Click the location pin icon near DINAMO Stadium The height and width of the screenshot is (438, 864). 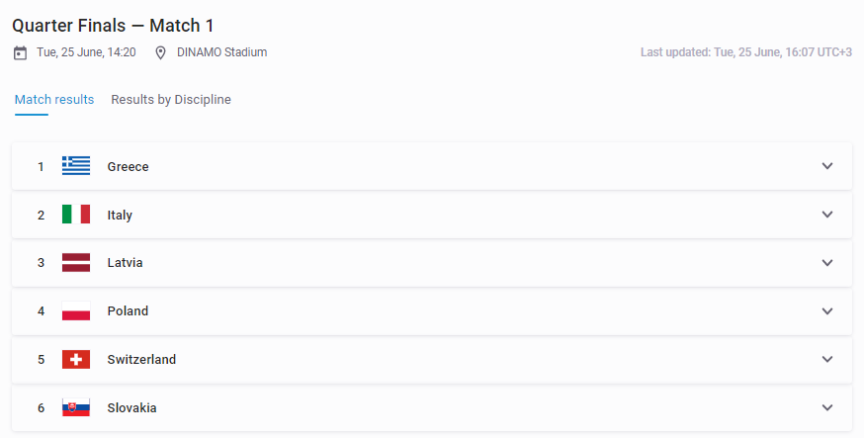point(160,52)
